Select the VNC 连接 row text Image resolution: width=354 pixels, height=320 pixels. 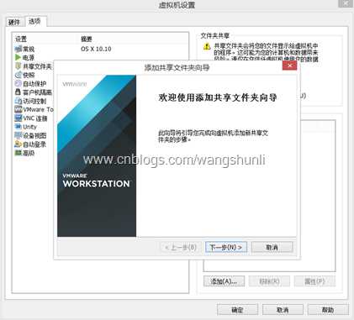35,118
